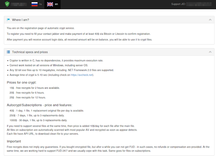Click the Russian flag icon
216x158 pixels.
tap(35, 4)
